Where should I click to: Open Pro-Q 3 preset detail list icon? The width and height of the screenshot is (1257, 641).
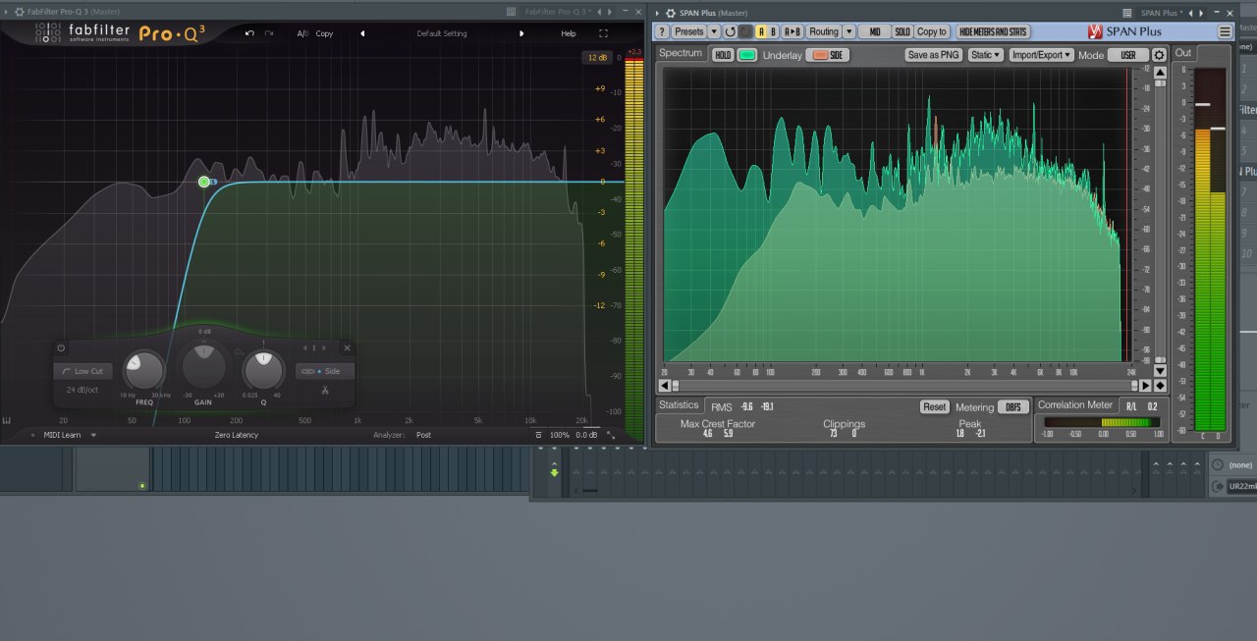[511, 12]
